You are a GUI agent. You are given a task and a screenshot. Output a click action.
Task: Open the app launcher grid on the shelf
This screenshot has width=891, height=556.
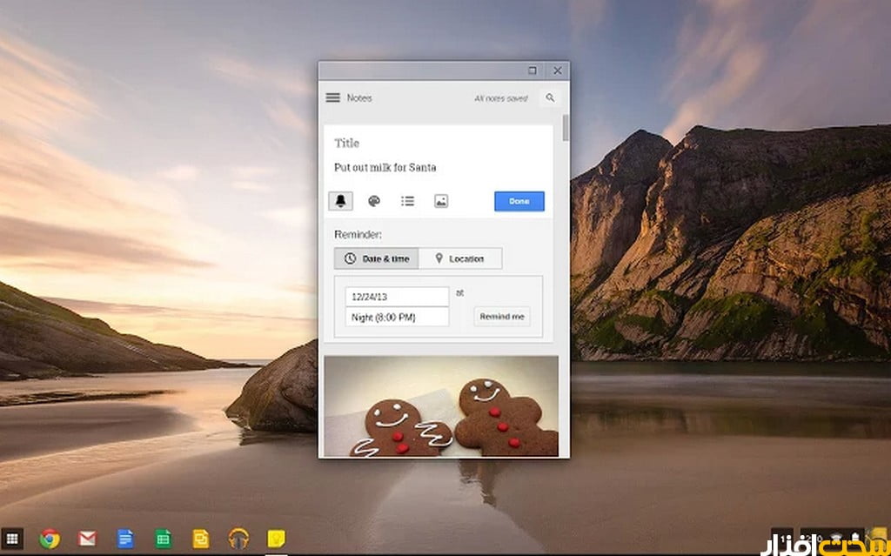[12, 538]
